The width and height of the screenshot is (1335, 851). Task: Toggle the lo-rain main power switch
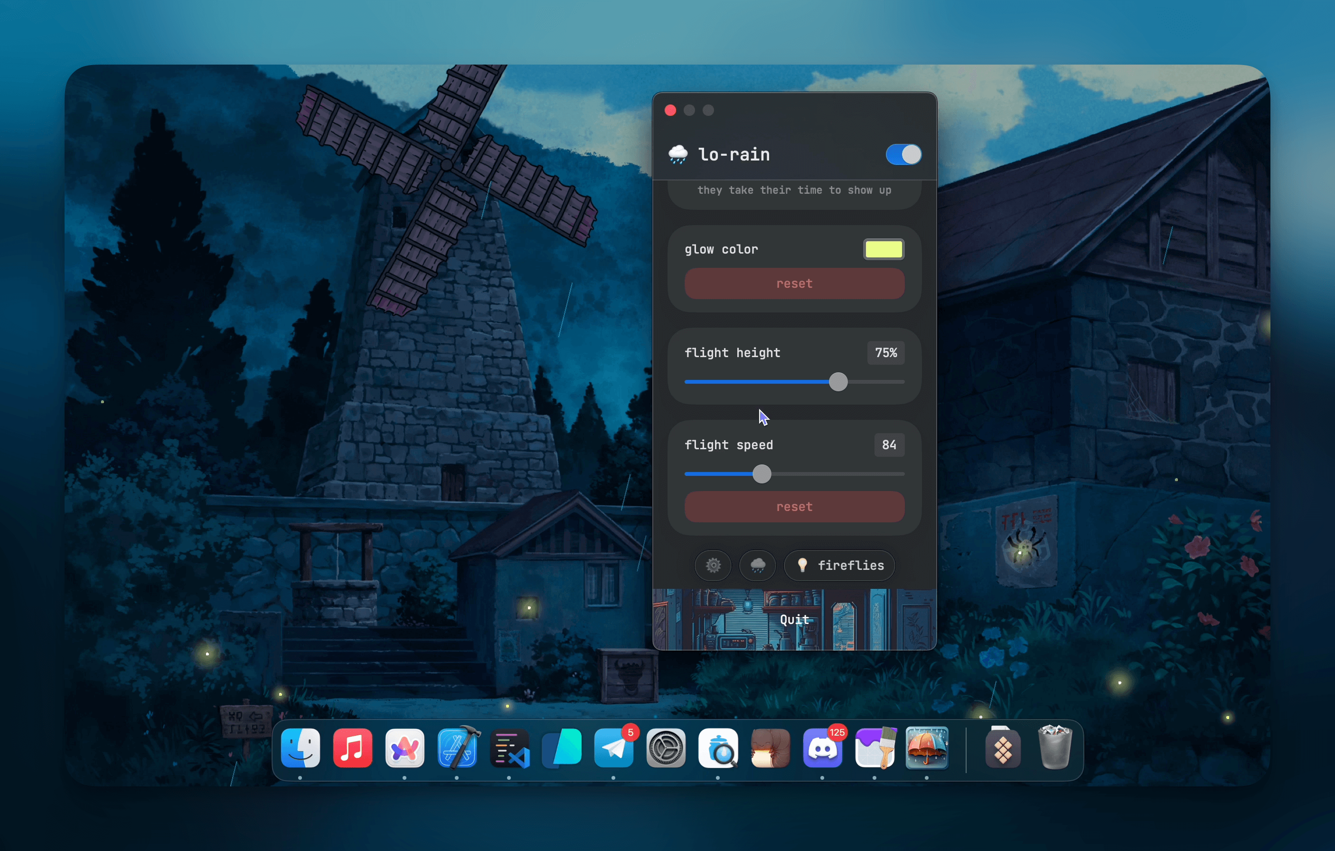[903, 154]
